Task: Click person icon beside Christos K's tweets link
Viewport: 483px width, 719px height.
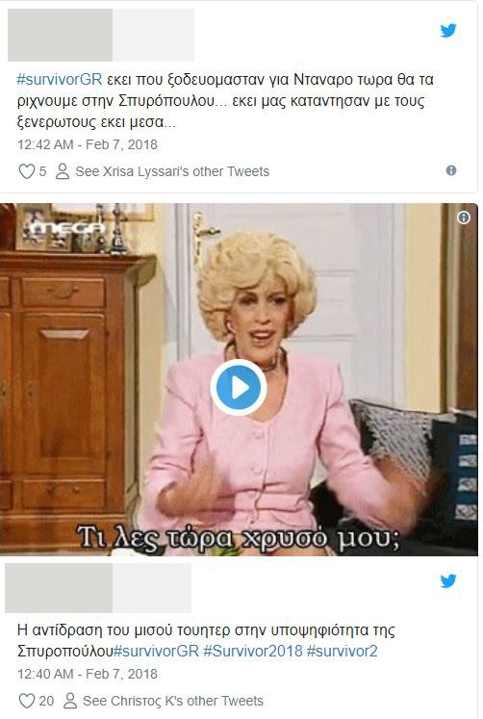Action: [x=69, y=701]
